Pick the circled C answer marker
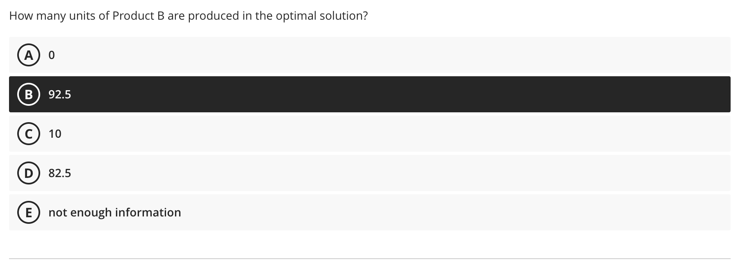The image size is (738, 264). (29, 134)
